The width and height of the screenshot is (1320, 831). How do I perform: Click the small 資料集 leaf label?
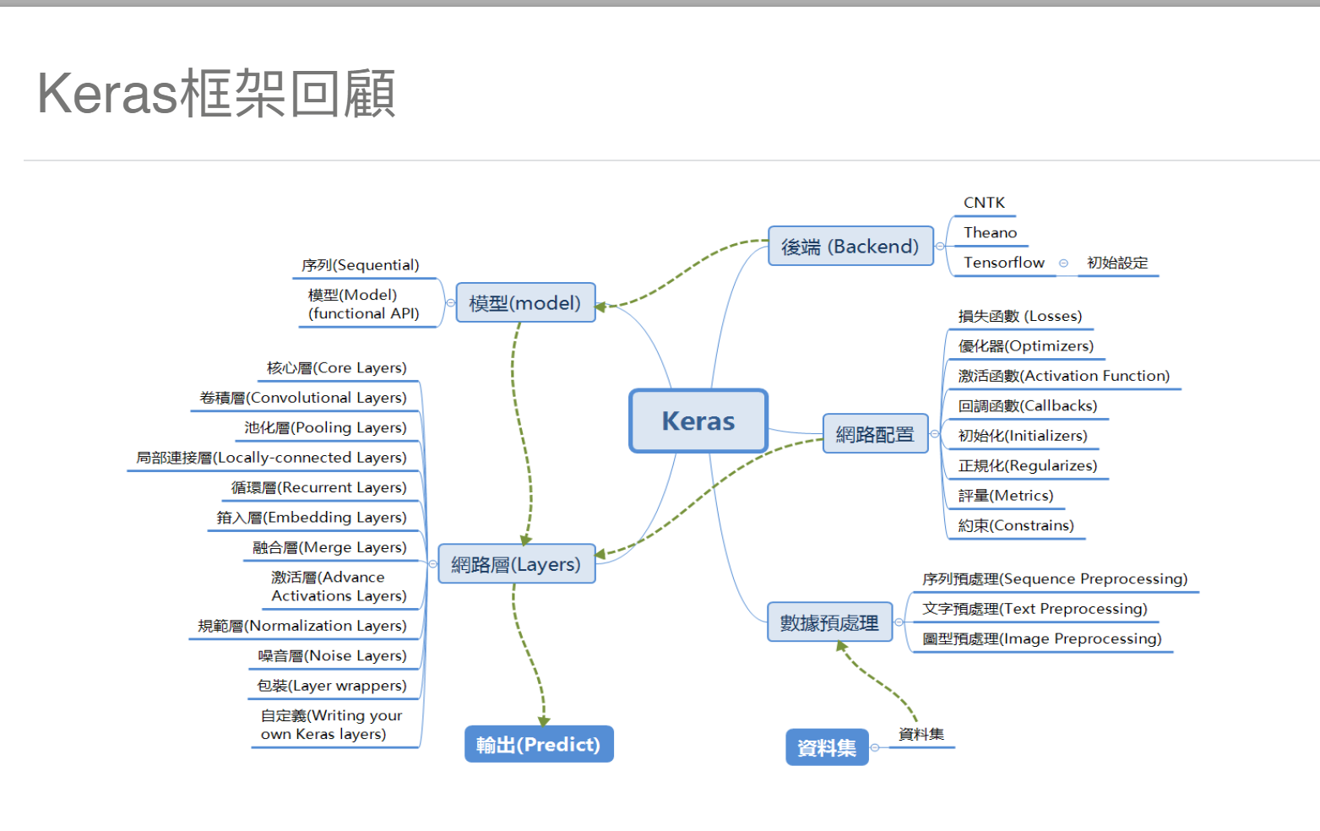[x=921, y=734]
